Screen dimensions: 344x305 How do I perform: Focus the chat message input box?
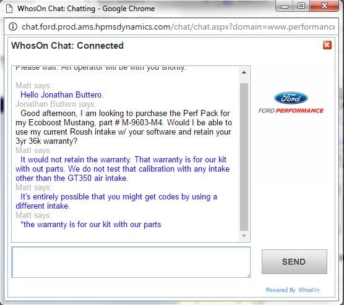pyautogui.click(x=131, y=262)
